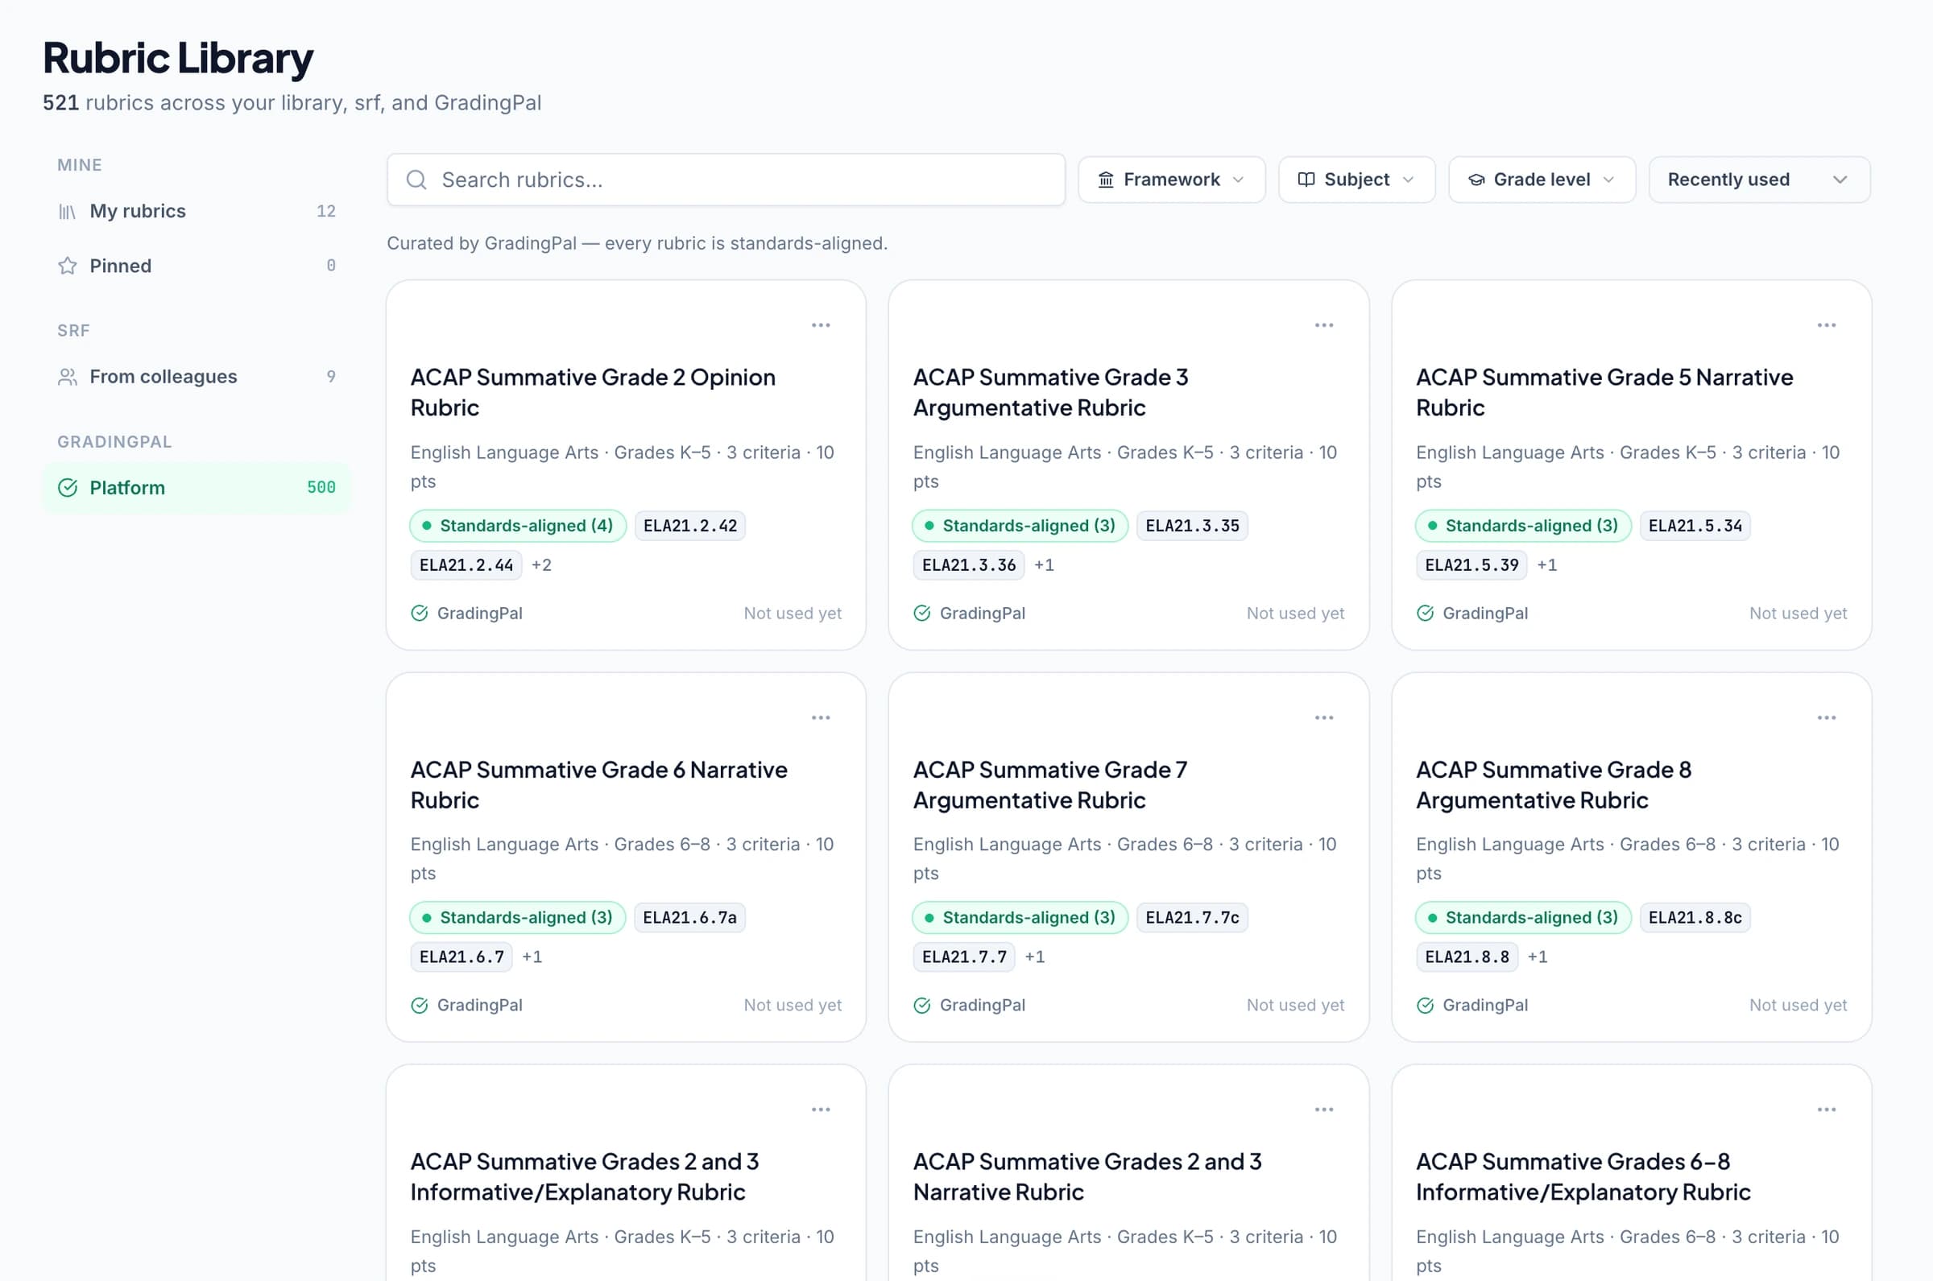Click Standards-aligned (3) badge on Grade 6 Narrative card
The width and height of the screenshot is (1933, 1281).
tap(518, 917)
